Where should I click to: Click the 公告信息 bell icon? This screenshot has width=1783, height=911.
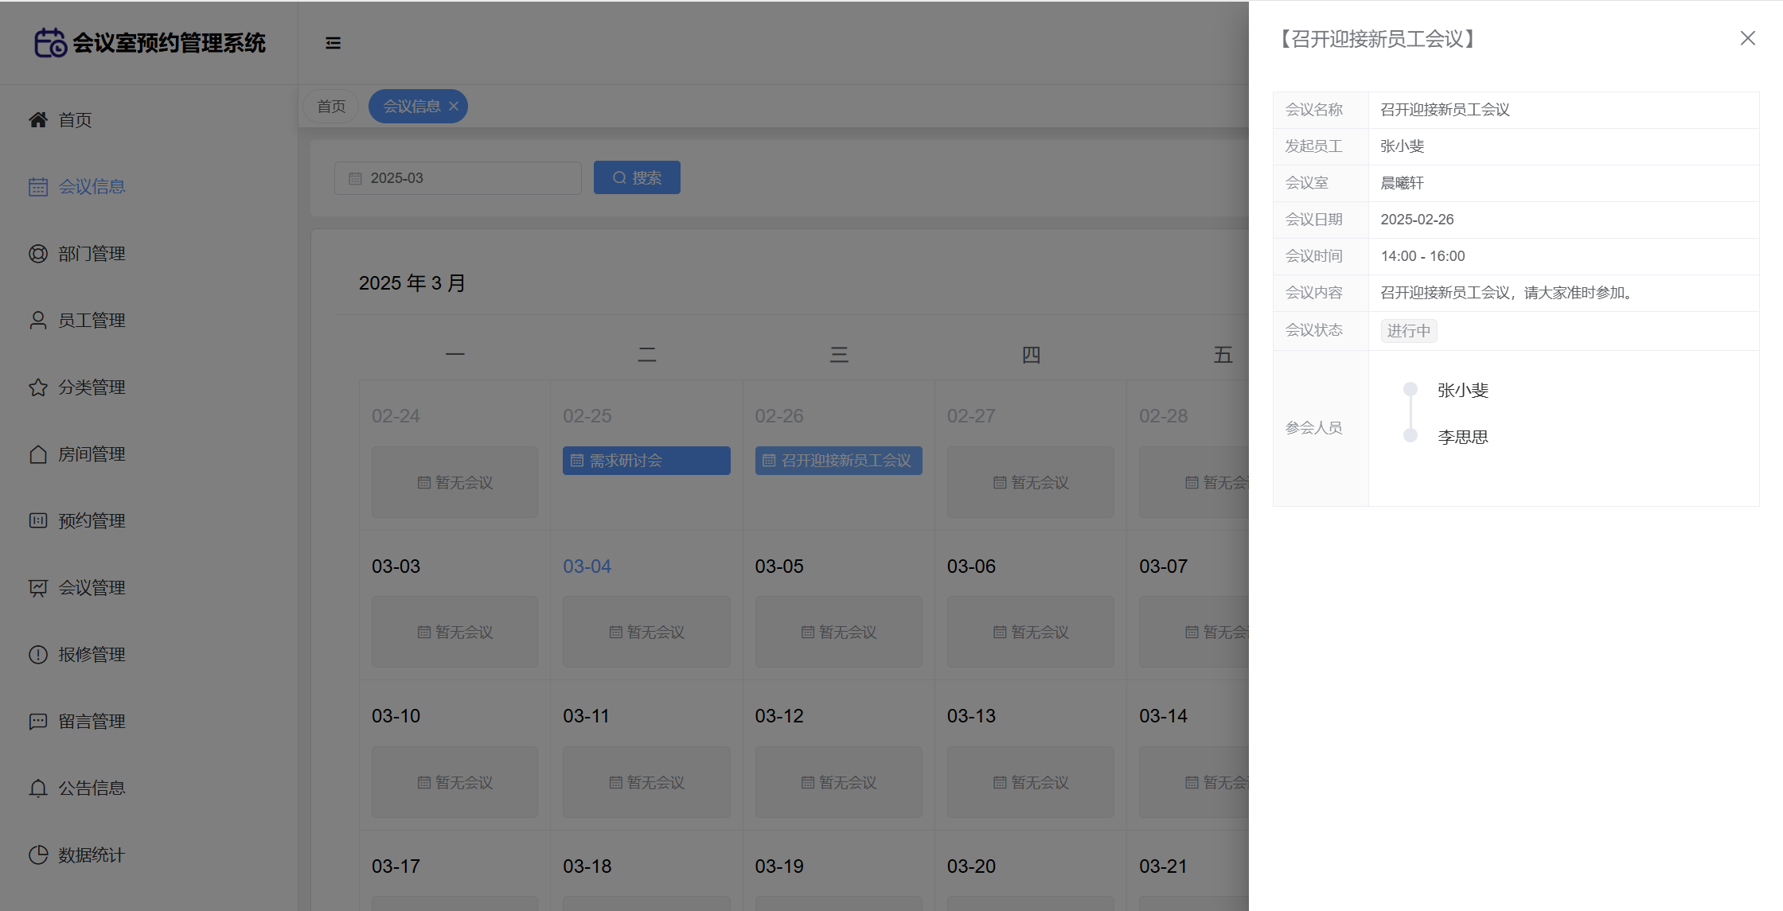point(38,788)
